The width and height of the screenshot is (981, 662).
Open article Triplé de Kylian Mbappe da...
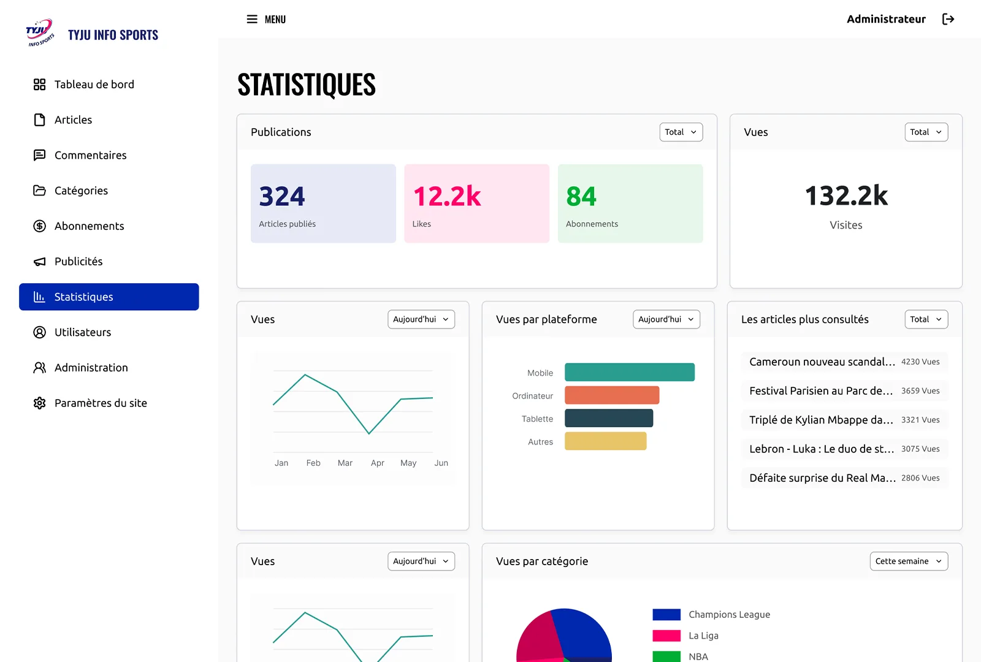coord(845,420)
